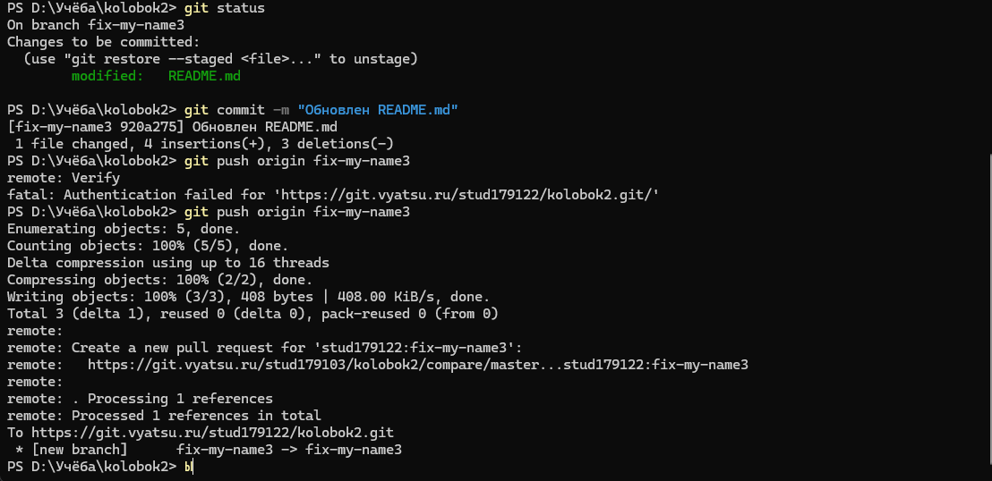
Task: Click the second "git push origin fix-my-name3" command
Action: (x=296, y=212)
